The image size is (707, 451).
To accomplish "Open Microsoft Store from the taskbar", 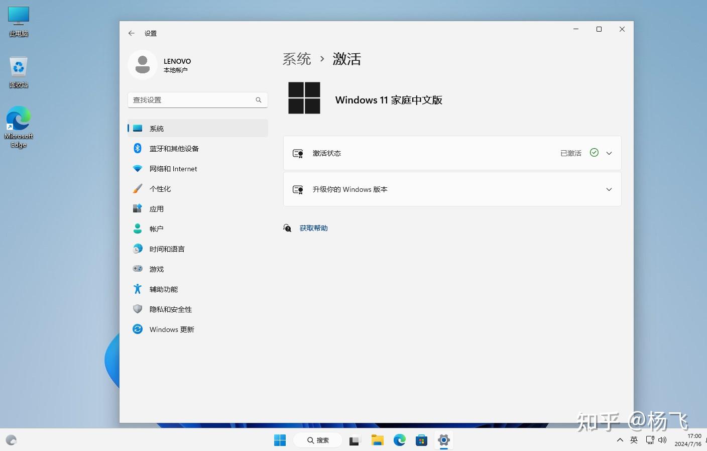I will (421, 440).
